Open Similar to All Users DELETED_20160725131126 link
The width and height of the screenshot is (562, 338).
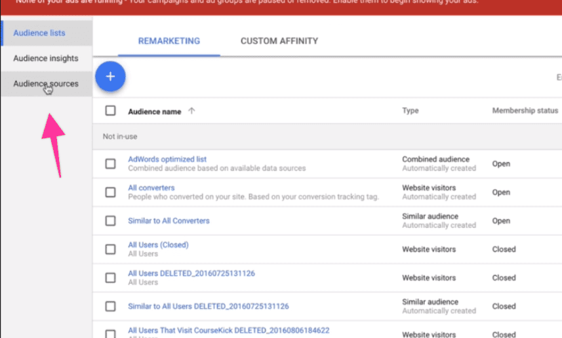click(x=209, y=306)
